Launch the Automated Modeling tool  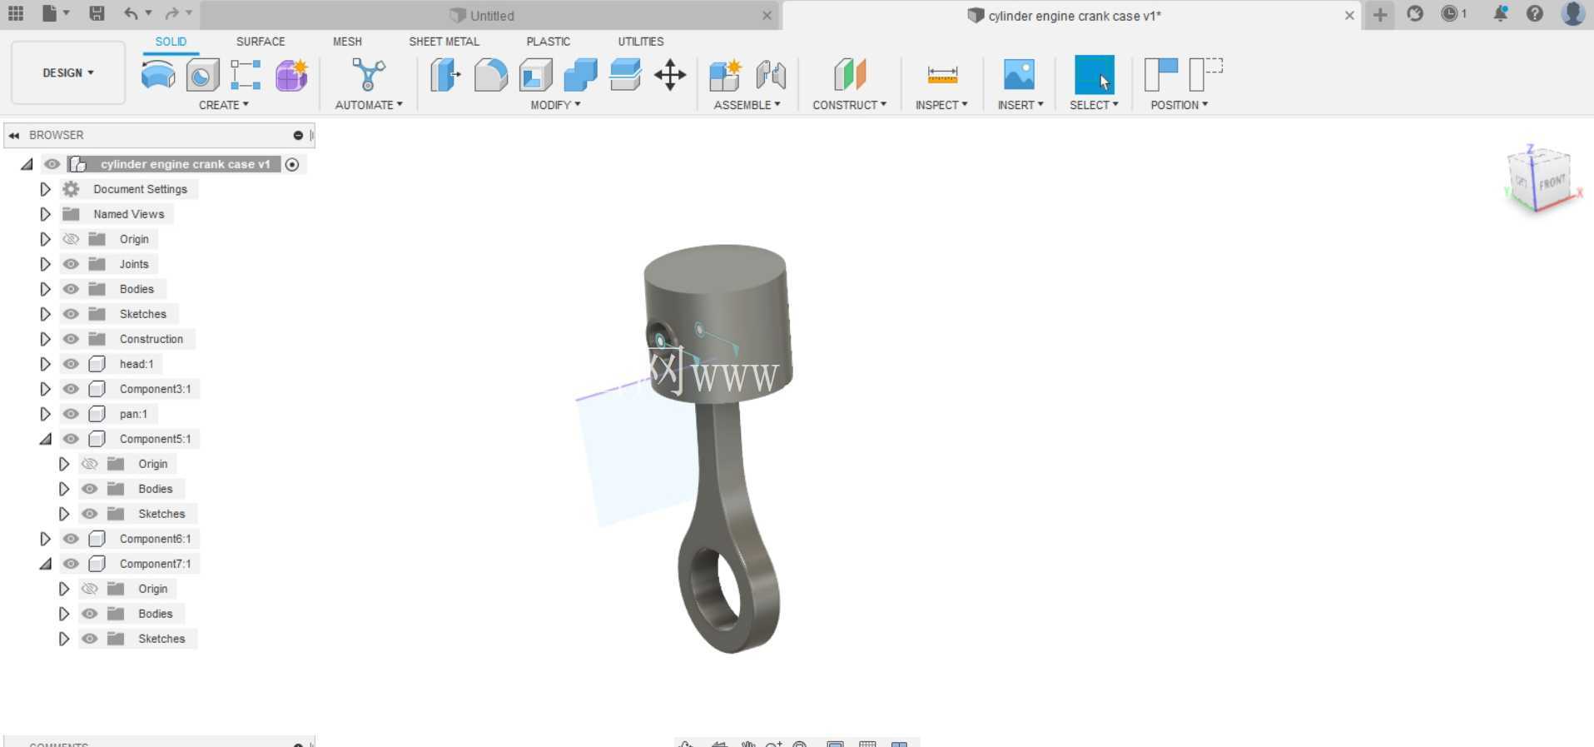[x=368, y=75]
